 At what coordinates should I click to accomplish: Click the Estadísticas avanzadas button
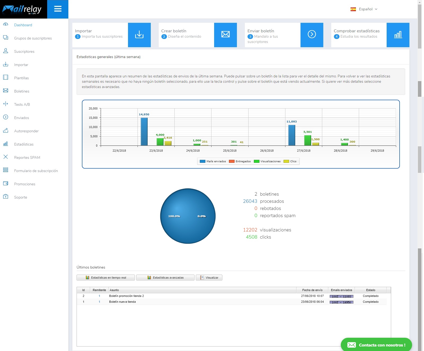click(x=165, y=278)
